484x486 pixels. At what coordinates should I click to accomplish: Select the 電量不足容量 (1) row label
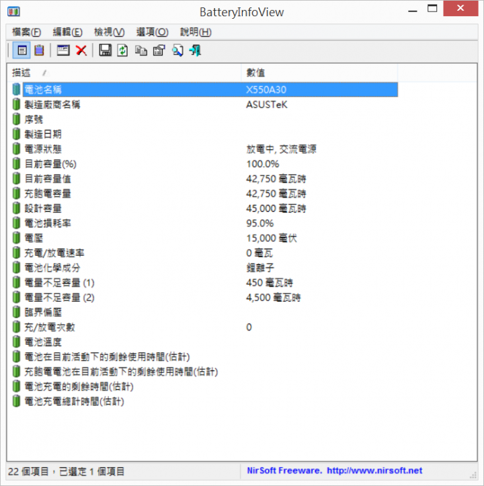[x=59, y=283]
